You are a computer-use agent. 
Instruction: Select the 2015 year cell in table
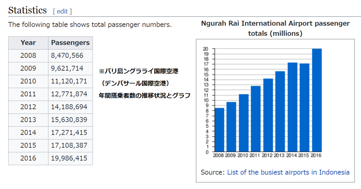(28, 146)
